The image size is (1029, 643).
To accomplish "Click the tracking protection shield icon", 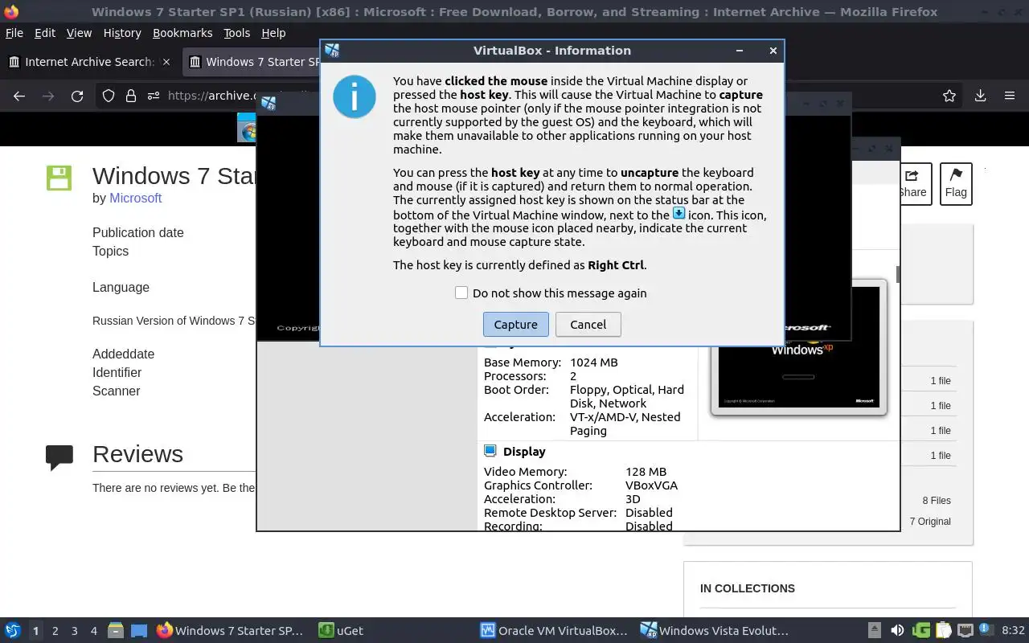I will pyautogui.click(x=109, y=96).
